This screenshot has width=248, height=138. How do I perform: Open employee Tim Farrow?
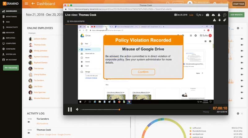(38, 69)
